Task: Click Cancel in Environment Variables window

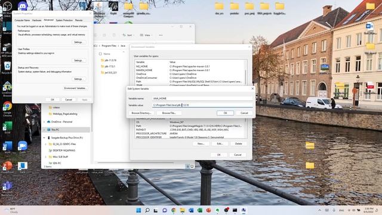Action: [x=238, y=155]
